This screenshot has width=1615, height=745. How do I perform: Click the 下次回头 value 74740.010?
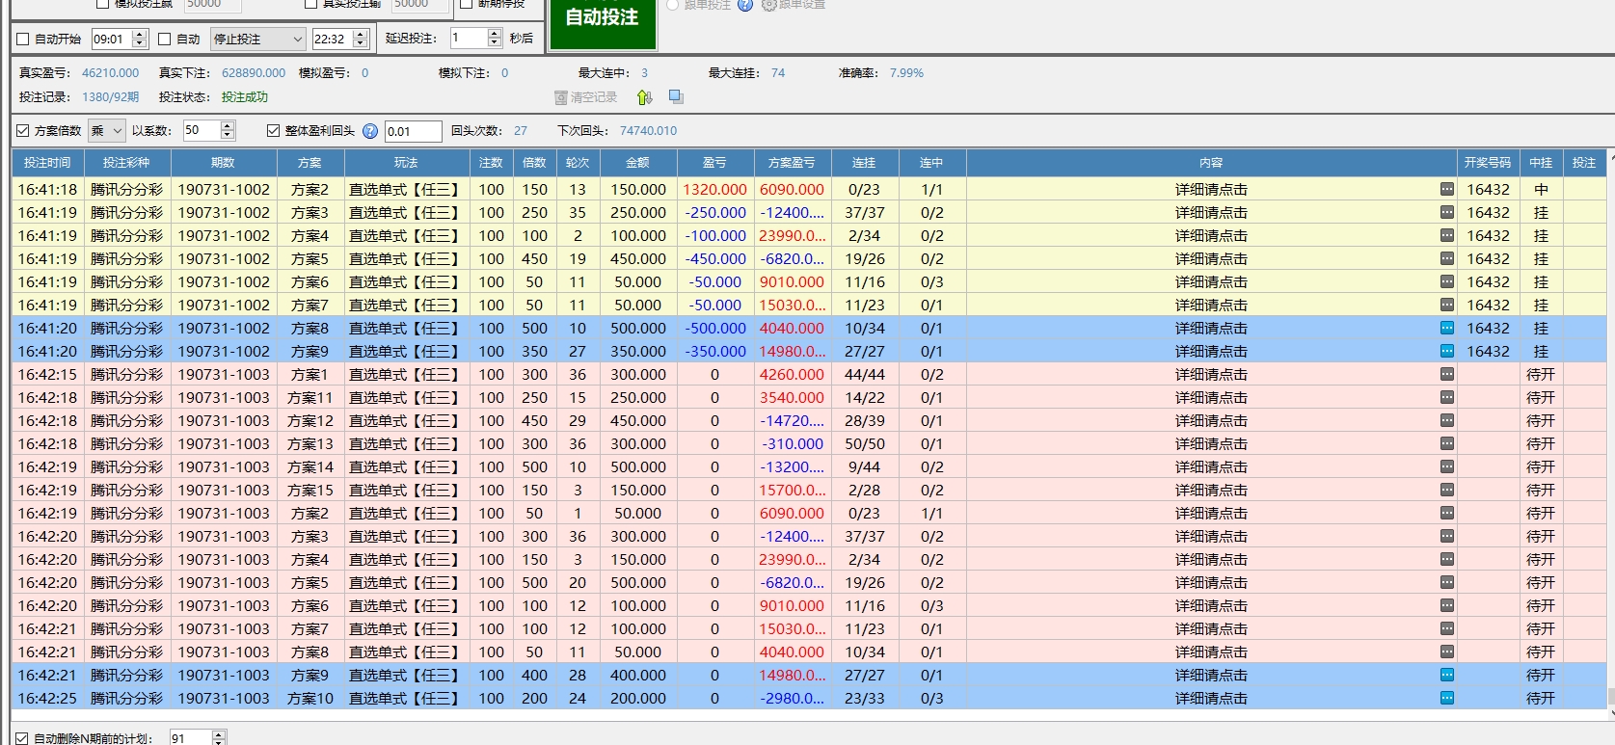point(648,131)
